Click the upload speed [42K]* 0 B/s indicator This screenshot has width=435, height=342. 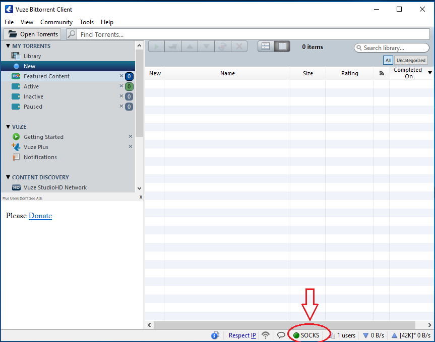411,335
